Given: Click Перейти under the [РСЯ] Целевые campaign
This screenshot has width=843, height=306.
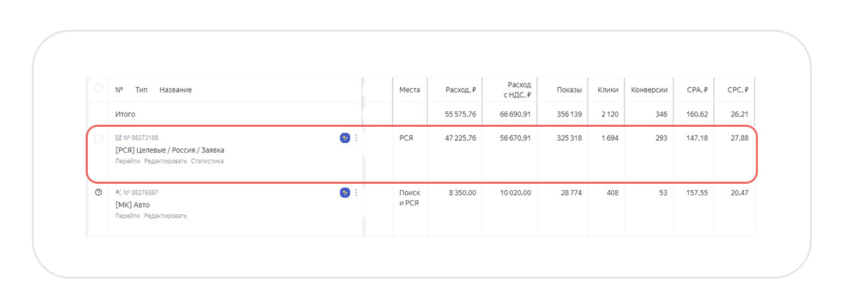Looking at the screenshot, I should 127,161.
